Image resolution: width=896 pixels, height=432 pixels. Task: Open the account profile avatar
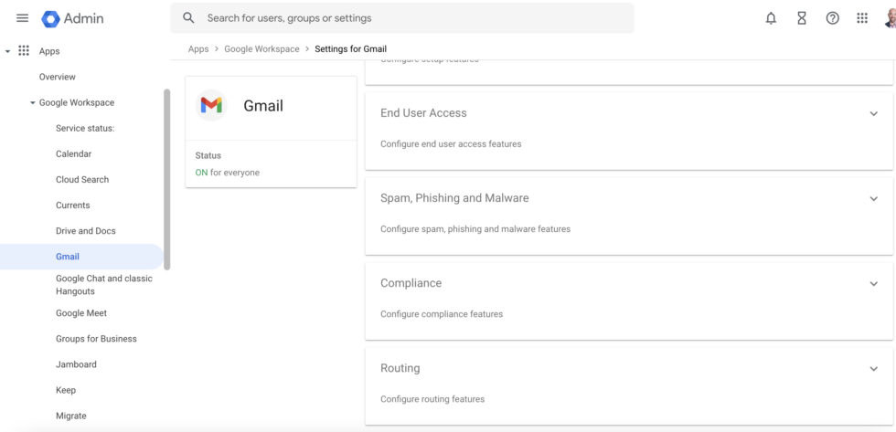click(890, 18)
